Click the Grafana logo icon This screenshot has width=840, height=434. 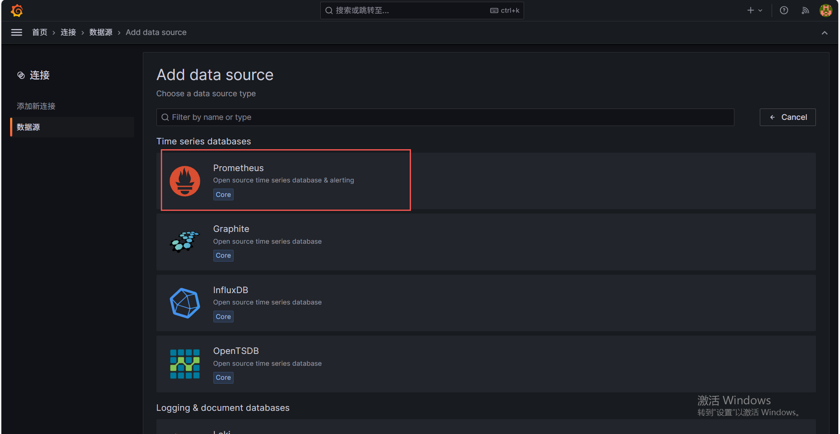click(x=17, y=10)
